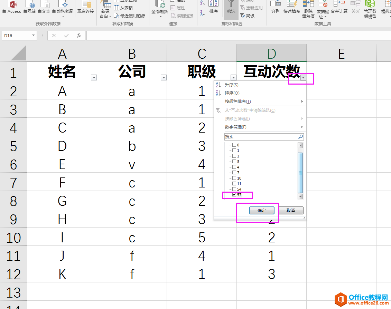391x309 pixels.
Task: Uncheck the 57 filter checkbox
Action: point(234,195)
